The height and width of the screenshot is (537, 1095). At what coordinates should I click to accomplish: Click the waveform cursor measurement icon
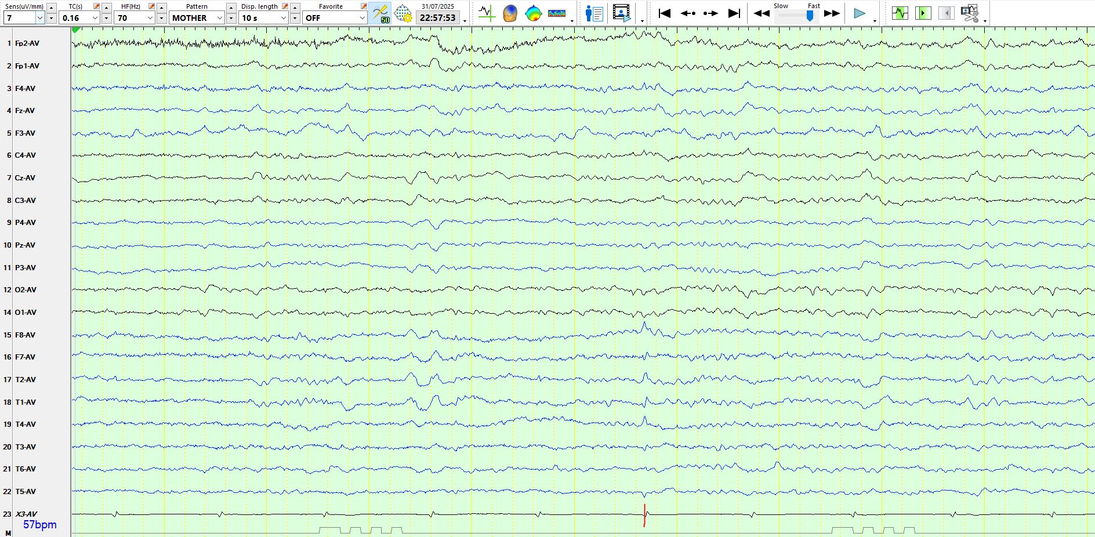(486, 13)
